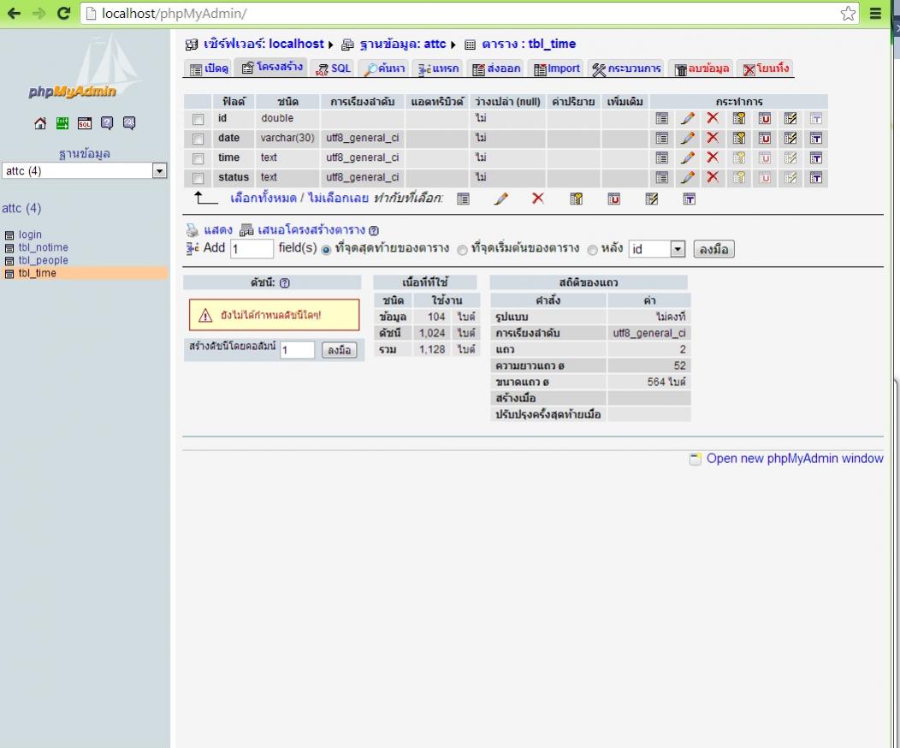Screen dimensions: 900x748
Task: Open the SQL tab
Action: (334, 68)
